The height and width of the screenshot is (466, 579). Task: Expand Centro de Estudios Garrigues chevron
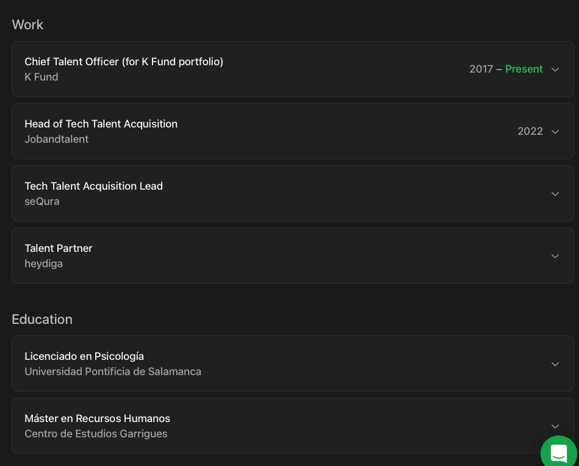coord(555,426)
